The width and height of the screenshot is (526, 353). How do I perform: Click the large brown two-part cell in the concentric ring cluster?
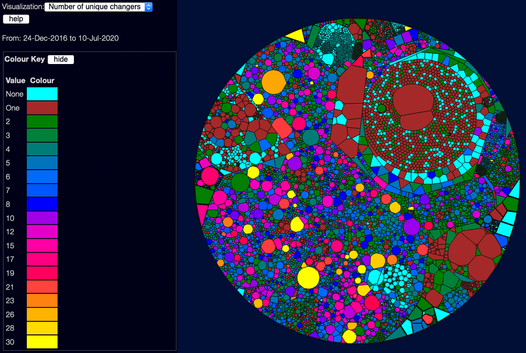pyautogui.click(x=413, y=107)
